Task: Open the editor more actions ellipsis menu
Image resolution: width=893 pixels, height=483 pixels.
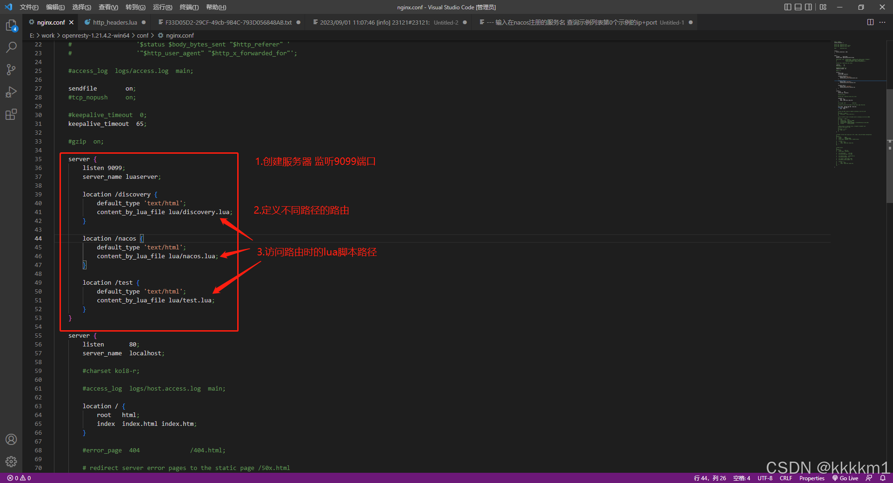Action: 883,22
